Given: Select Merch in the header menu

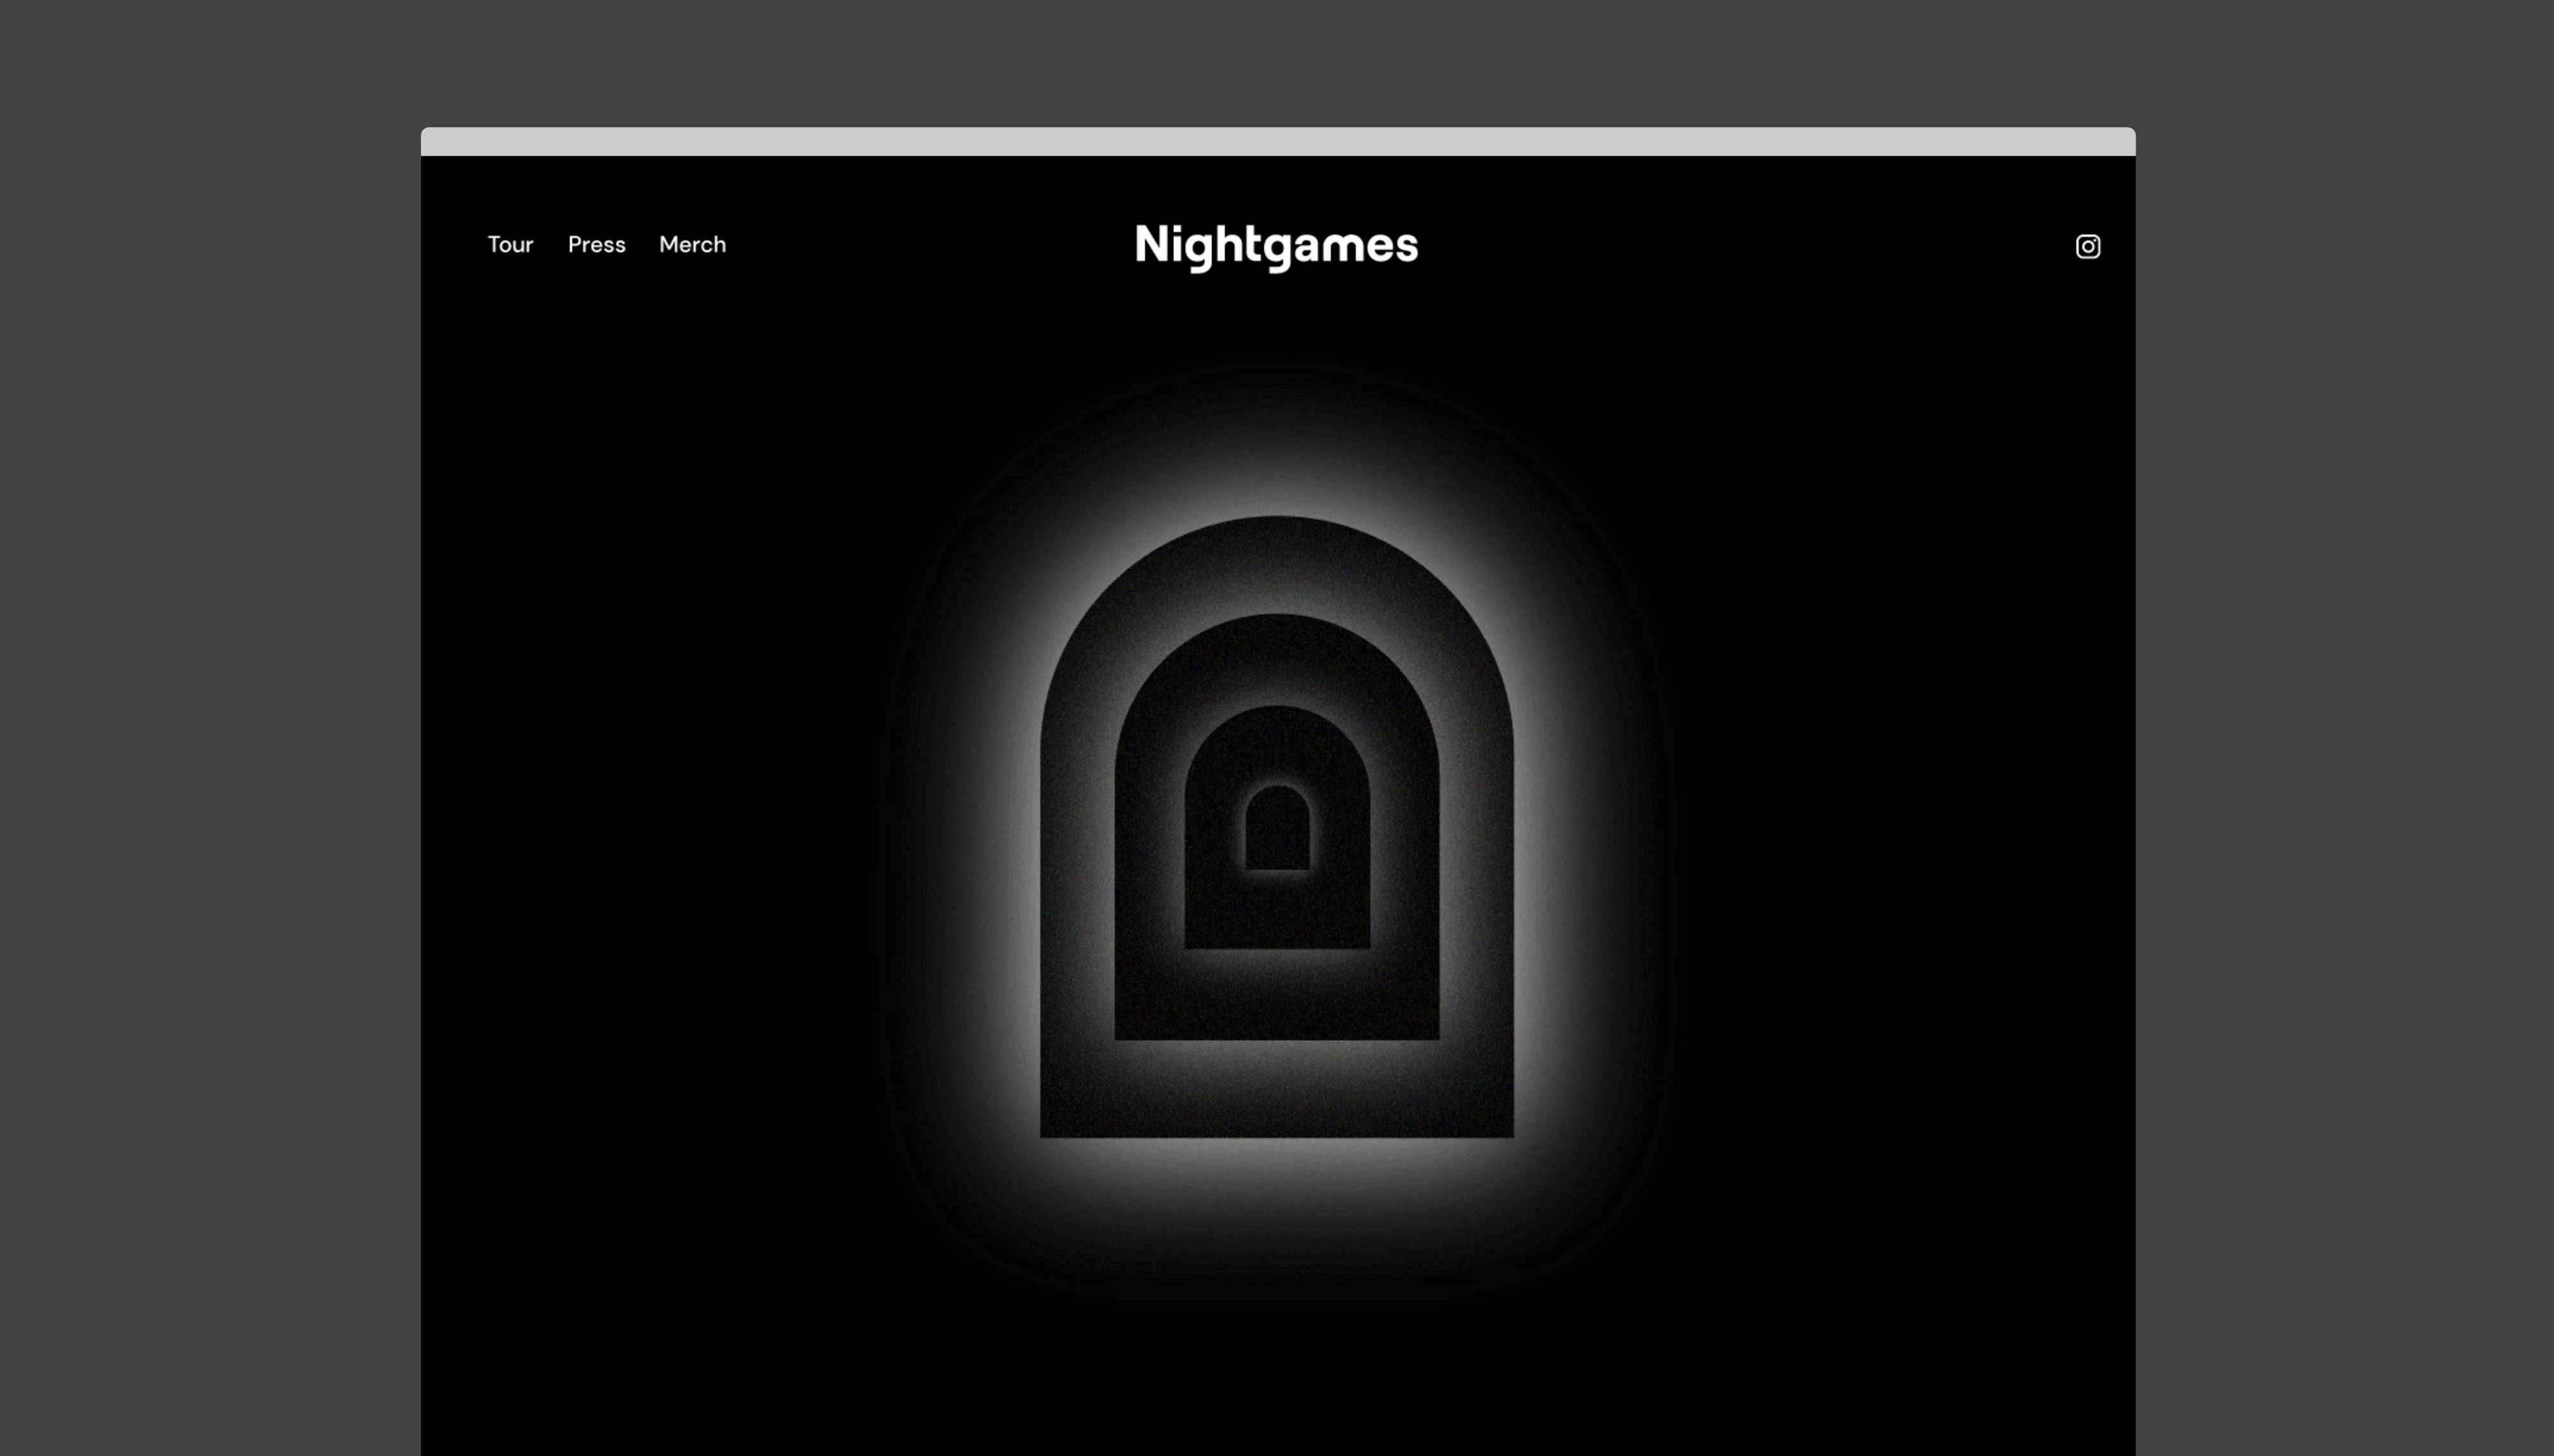Looking at the screenshot, I should click(692, 245).
